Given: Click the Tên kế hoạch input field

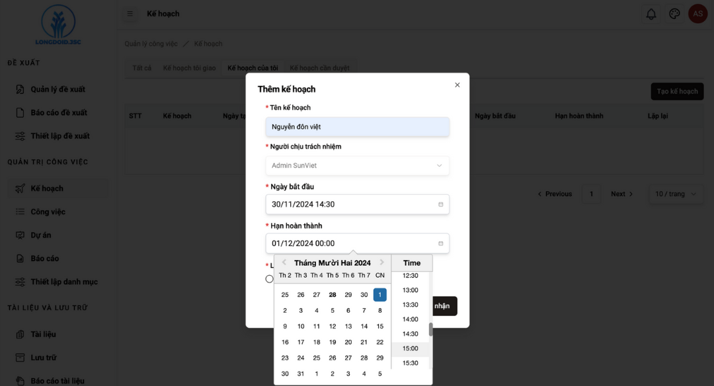Looking at the screenshot, I should pyautogui.click(x=357, y=127).
